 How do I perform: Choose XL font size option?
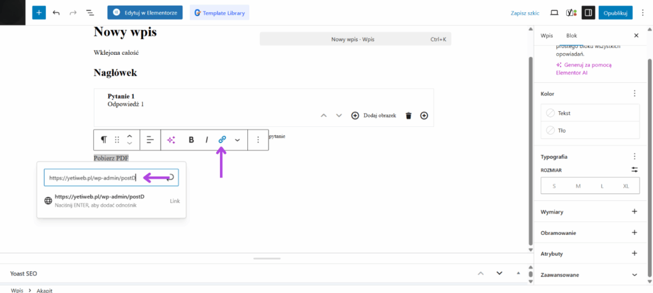pos(626,186)
